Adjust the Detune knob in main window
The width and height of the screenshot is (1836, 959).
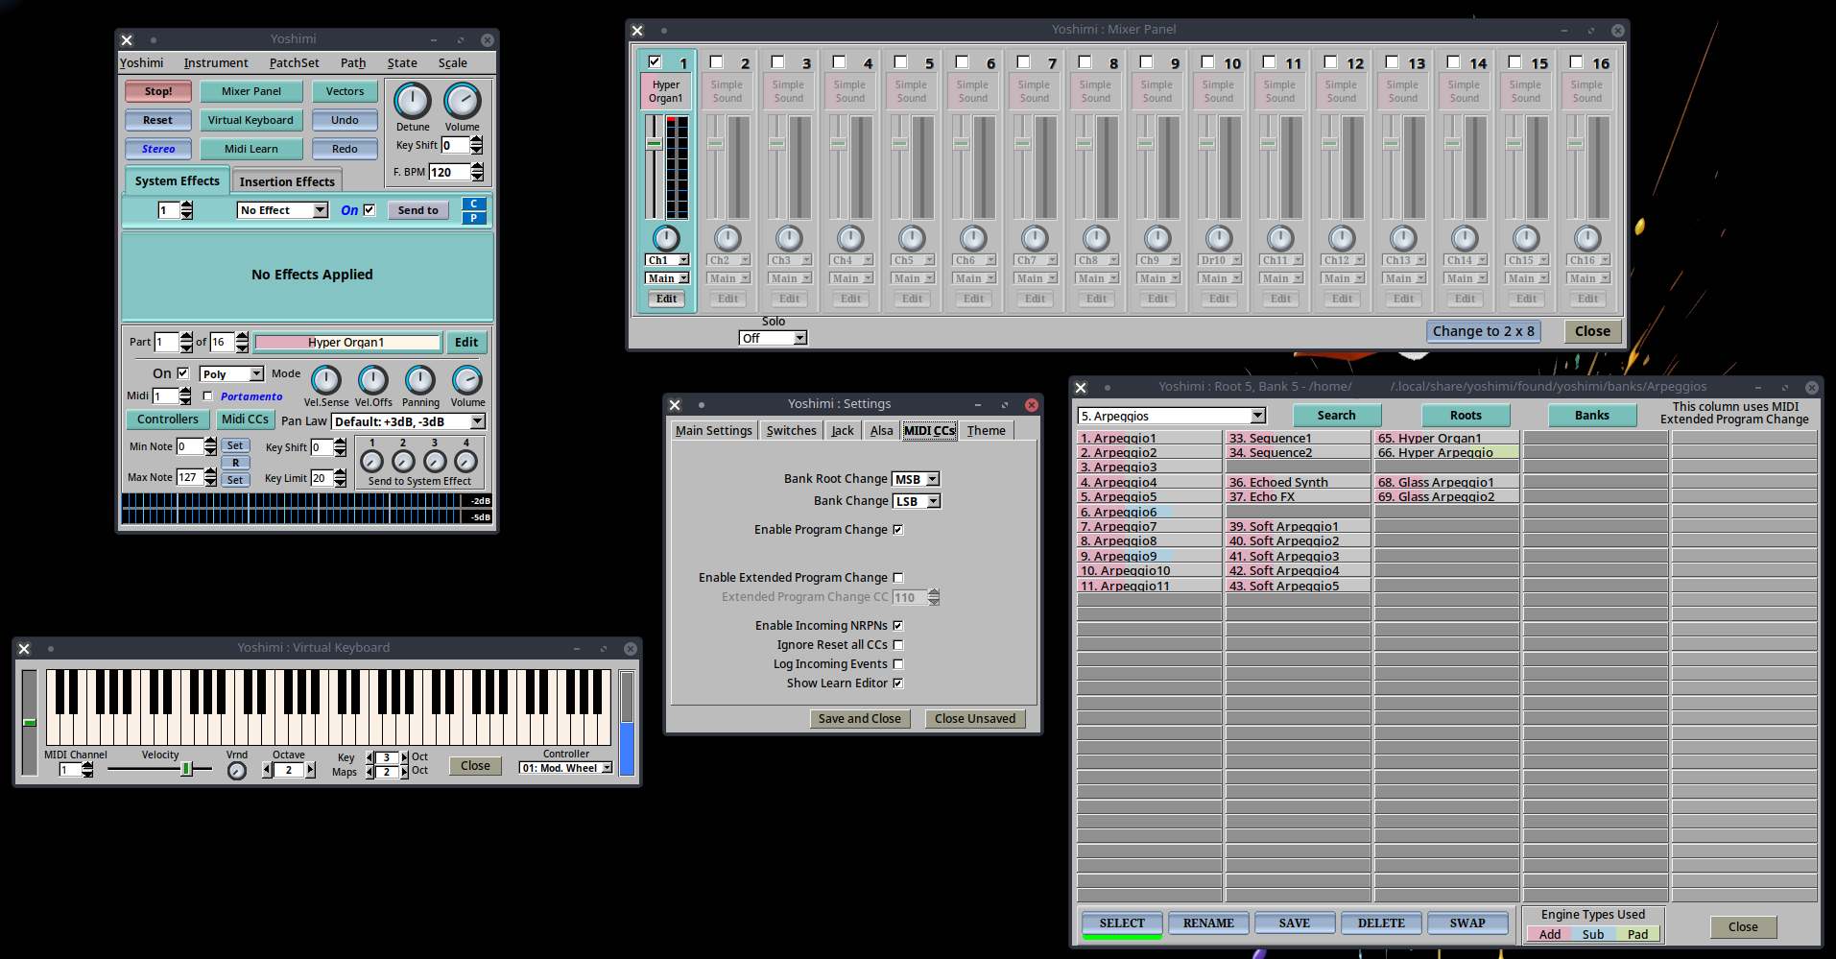tap(413, 101)
